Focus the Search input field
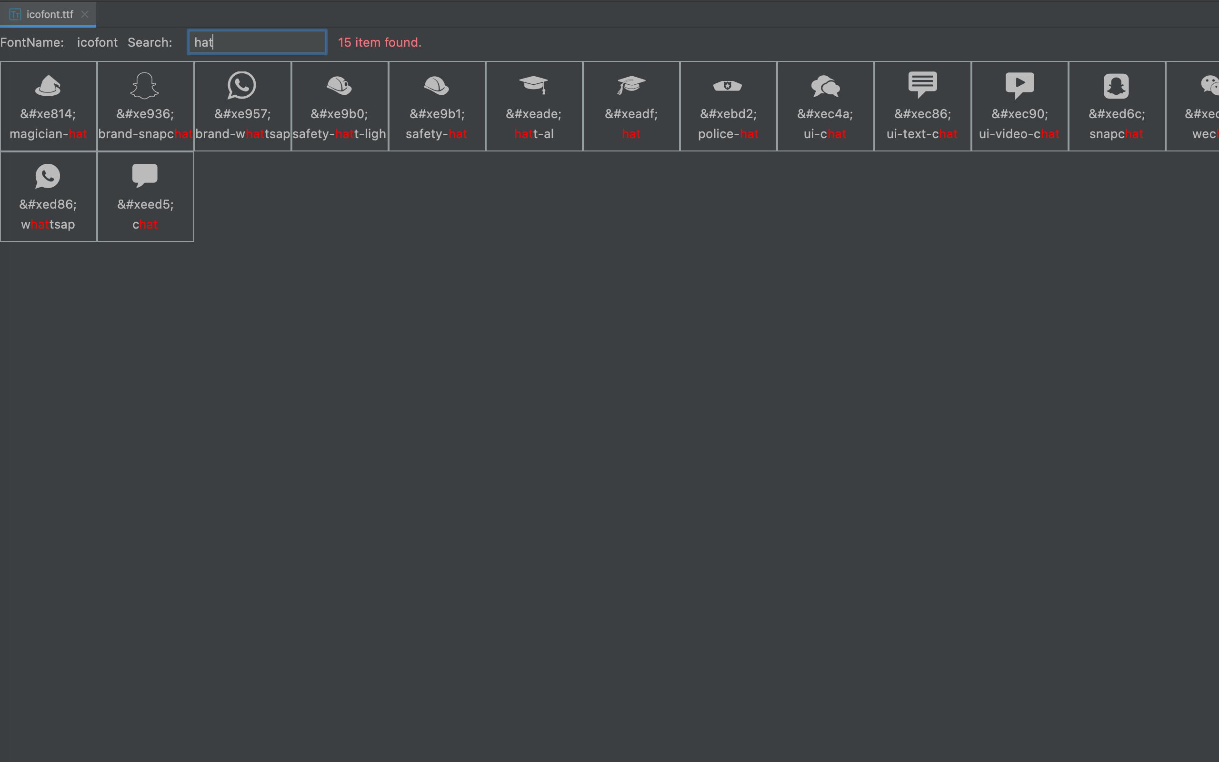This screenshot has height=762, width=1219. click(x=257, y=42)
